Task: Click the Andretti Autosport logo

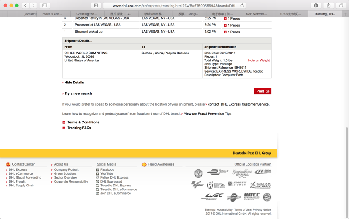Action: tap(237, 183)
